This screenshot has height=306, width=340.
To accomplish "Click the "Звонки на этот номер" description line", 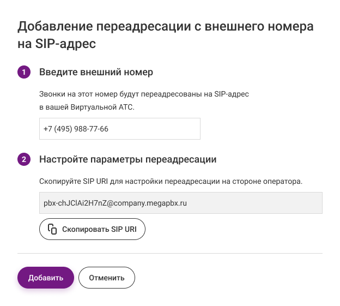I will [x=144, y=94].
